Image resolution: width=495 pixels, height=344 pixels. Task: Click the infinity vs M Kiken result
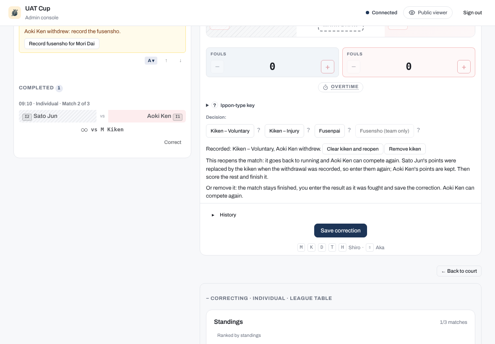(x=102, y=130)
